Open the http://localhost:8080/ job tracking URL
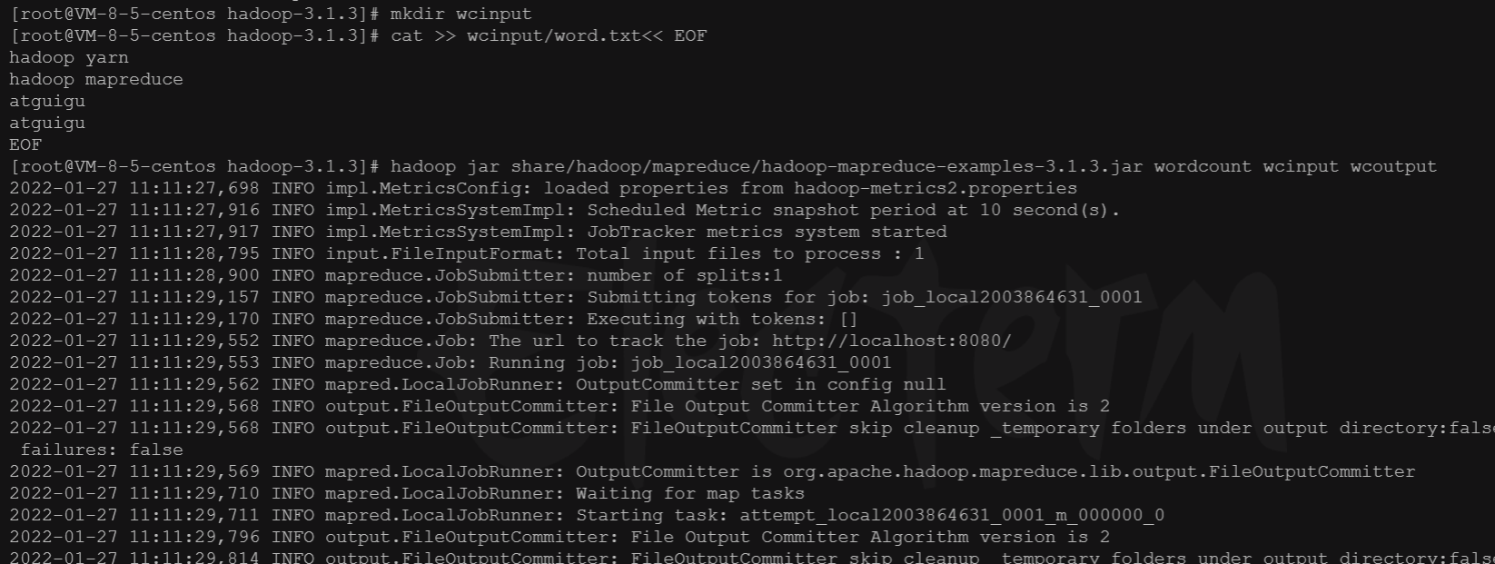Image resolution: width=1495 pixels, height=564 pixels. coord(891,341)
